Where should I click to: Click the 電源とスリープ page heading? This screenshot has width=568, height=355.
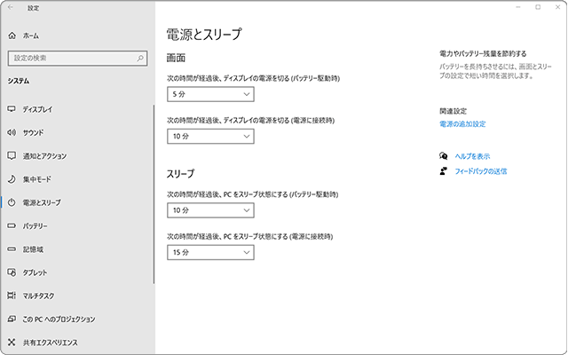(x=204, y=34)
